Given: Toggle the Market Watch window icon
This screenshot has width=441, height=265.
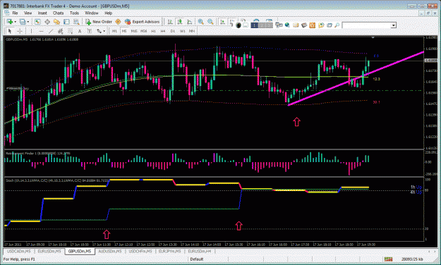Looking at the screenshot, I should (x=37, y=22).
